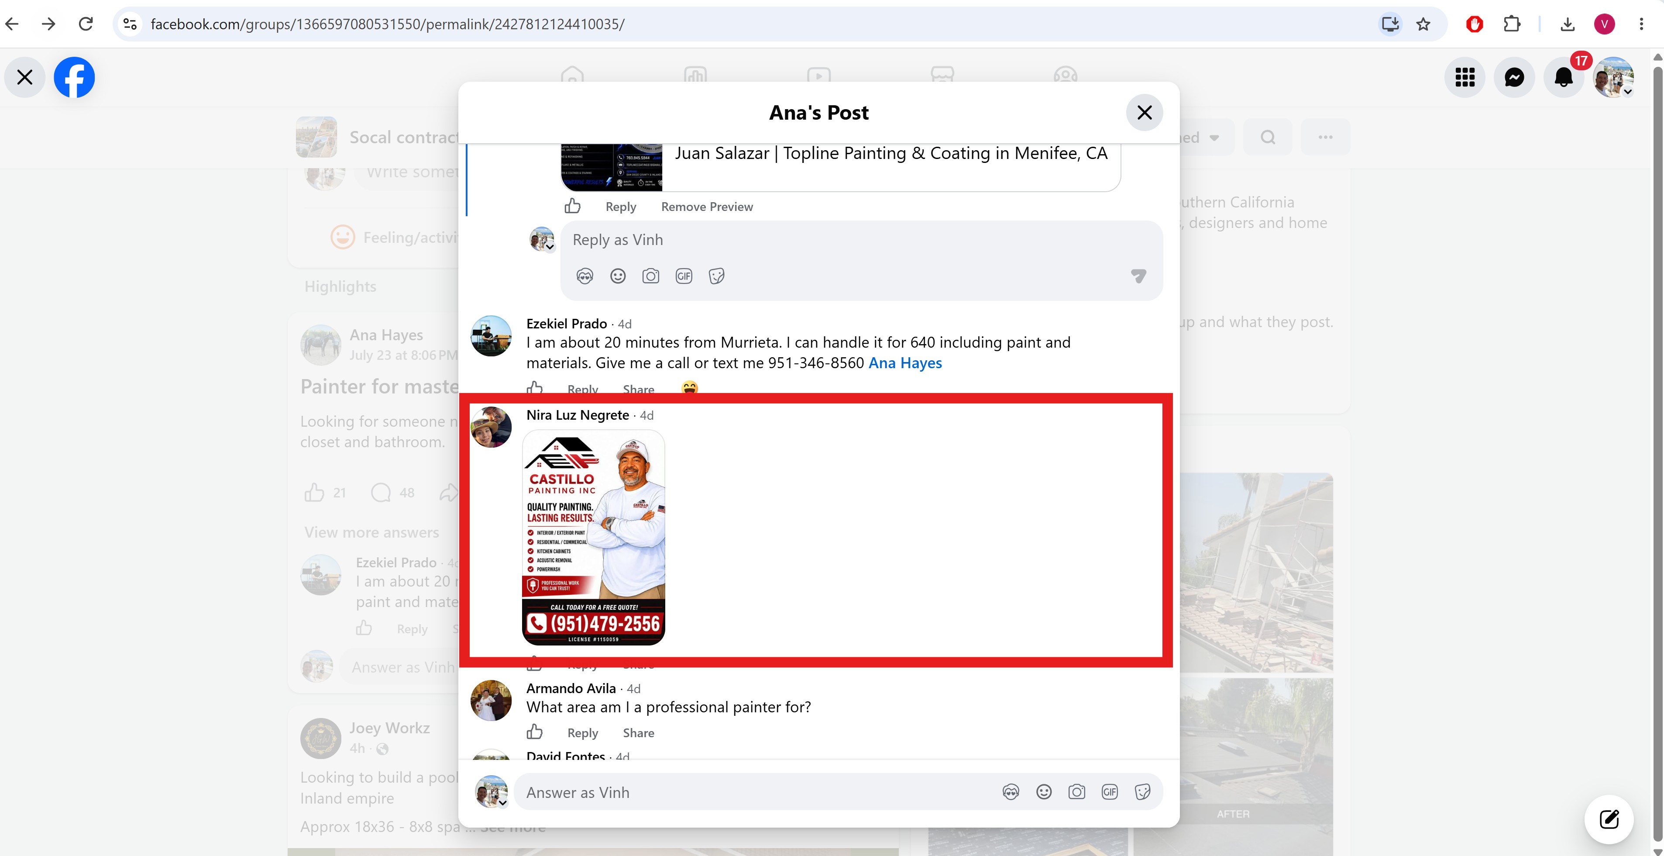1664x856 pixels.
Task: Like the Juan Salazar link preview comment
Action: tap(572, 206)
